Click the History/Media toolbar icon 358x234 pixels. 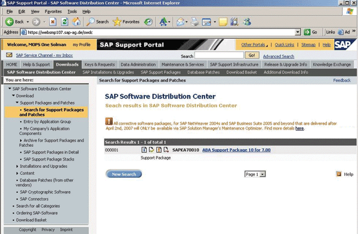[148, 22]
